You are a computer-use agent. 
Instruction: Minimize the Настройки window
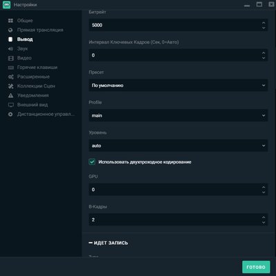(x=247, y=6)
